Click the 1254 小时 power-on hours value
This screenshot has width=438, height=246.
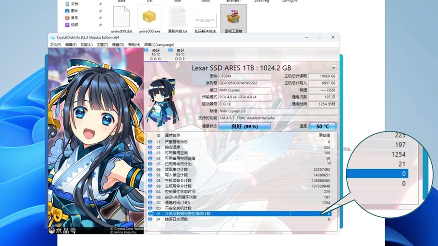323,104
